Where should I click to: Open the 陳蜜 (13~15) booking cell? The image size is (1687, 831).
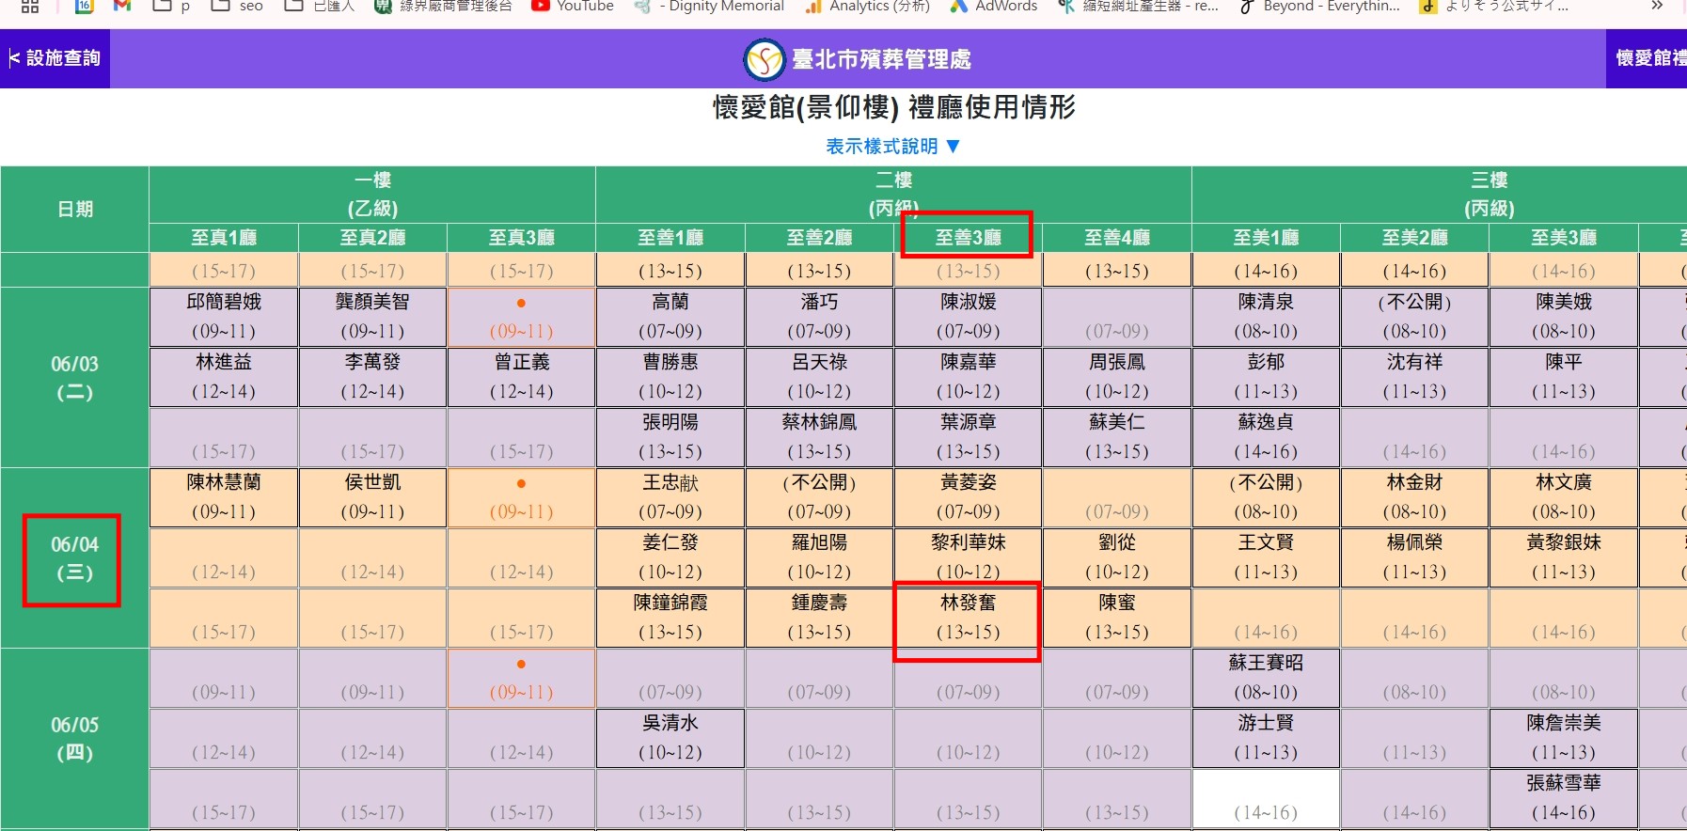1117,618
